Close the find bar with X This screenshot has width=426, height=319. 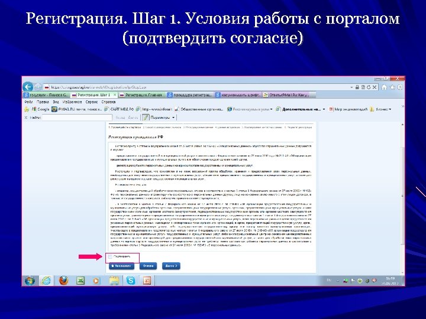coord(26,118)
